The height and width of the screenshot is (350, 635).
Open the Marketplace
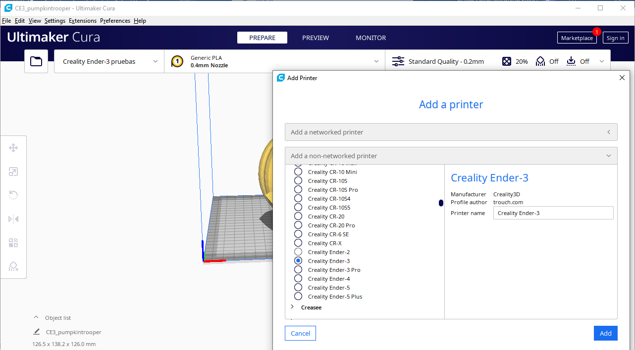pyautogui.click(x=577, y=38)
